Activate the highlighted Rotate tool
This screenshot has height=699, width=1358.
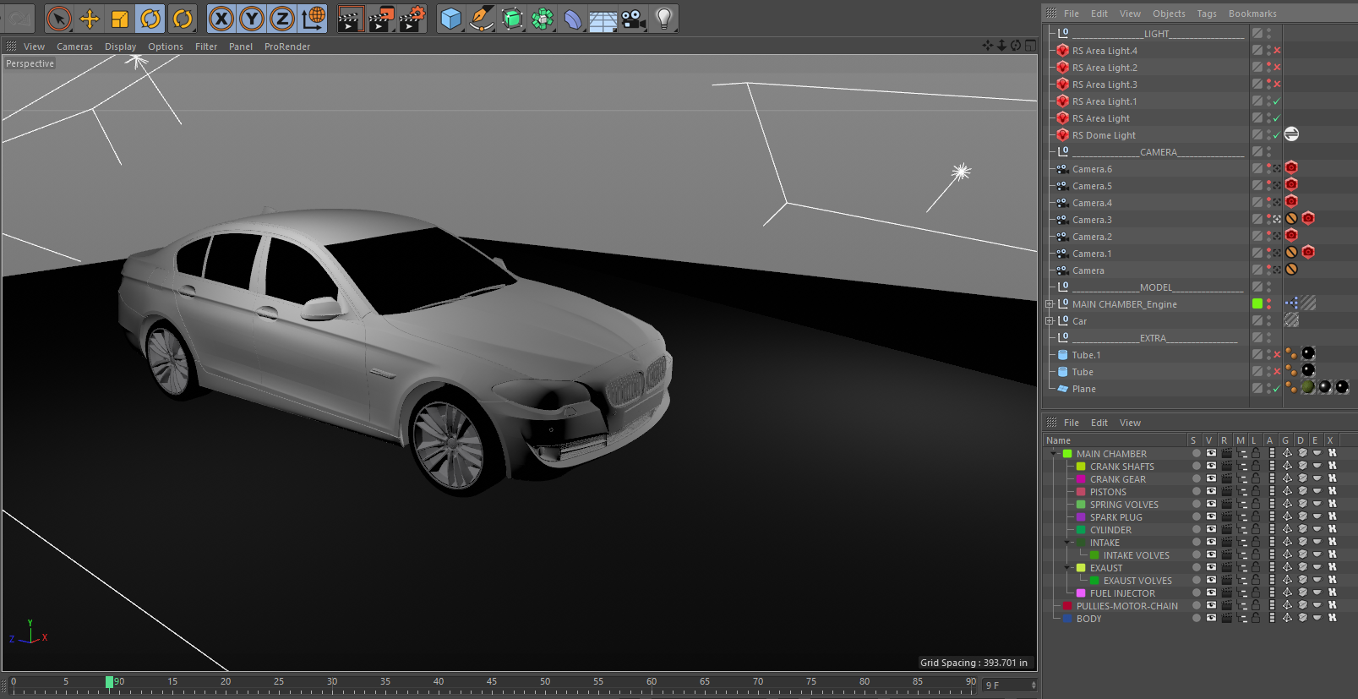tap(150, 19)
